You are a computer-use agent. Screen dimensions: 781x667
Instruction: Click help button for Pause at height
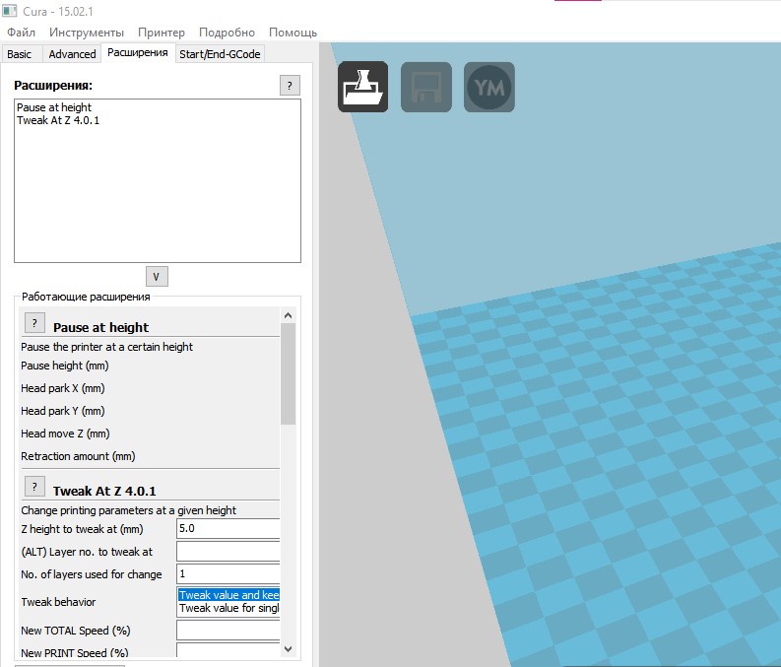(33, 324)
